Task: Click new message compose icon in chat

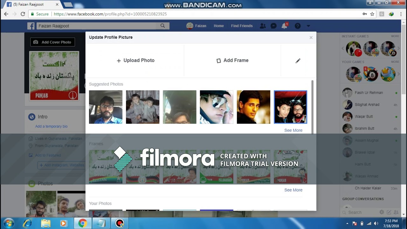Action: click(x=389, y=212)
